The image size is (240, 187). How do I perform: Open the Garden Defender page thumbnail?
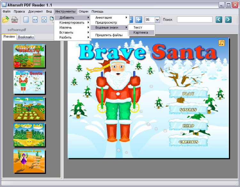[29, 109]
